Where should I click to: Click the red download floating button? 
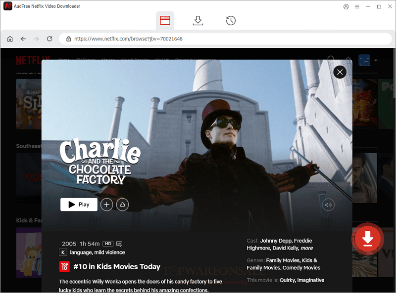tap(367, 239)
